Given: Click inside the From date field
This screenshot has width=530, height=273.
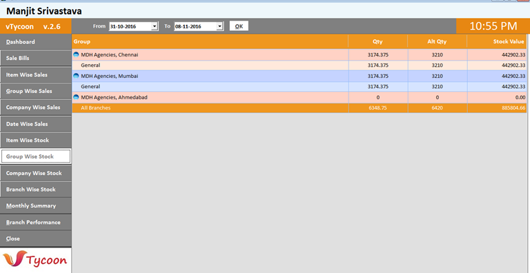Looking at the screenshot, I should pyautogui.click(x=130, y=26).
